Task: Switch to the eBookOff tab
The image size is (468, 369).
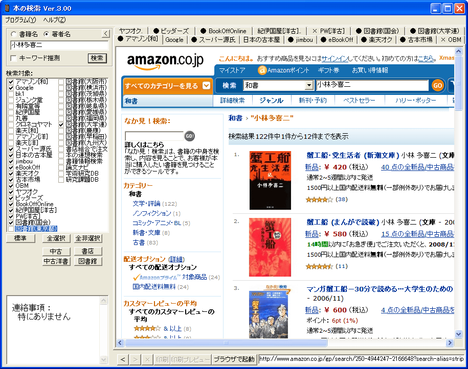Action: 337,40
